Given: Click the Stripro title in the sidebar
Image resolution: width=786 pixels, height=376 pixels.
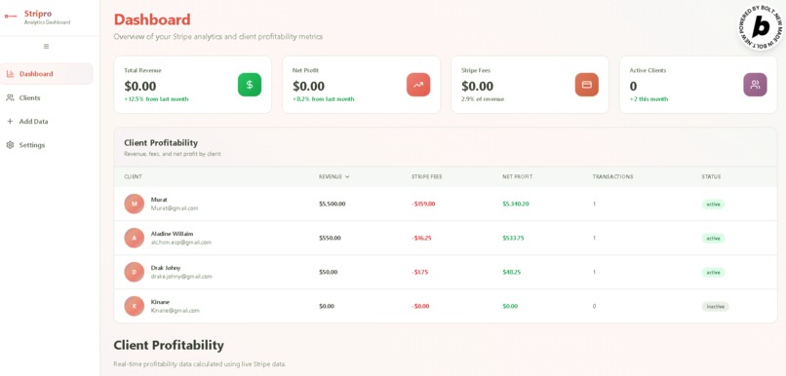Looking at the screenshot, I should (x=38, y=14).
